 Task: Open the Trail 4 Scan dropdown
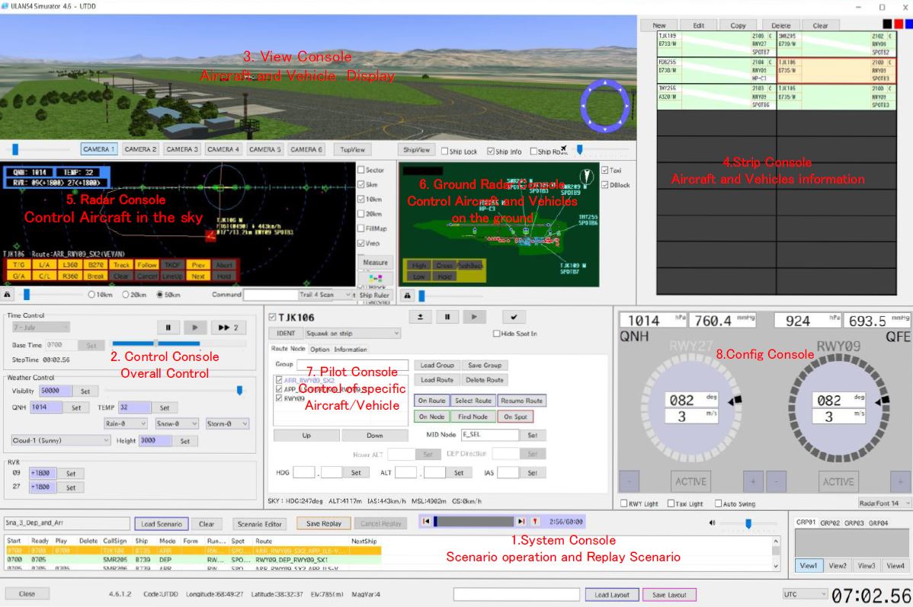325,295
